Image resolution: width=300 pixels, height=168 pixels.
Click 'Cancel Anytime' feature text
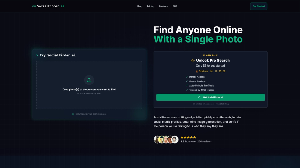[x=197, y=81]
